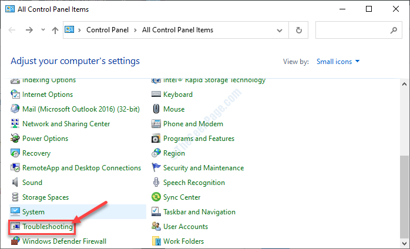Click the search magnifier icon
This screenshot has width=410, height=249.
click(394, 31)
